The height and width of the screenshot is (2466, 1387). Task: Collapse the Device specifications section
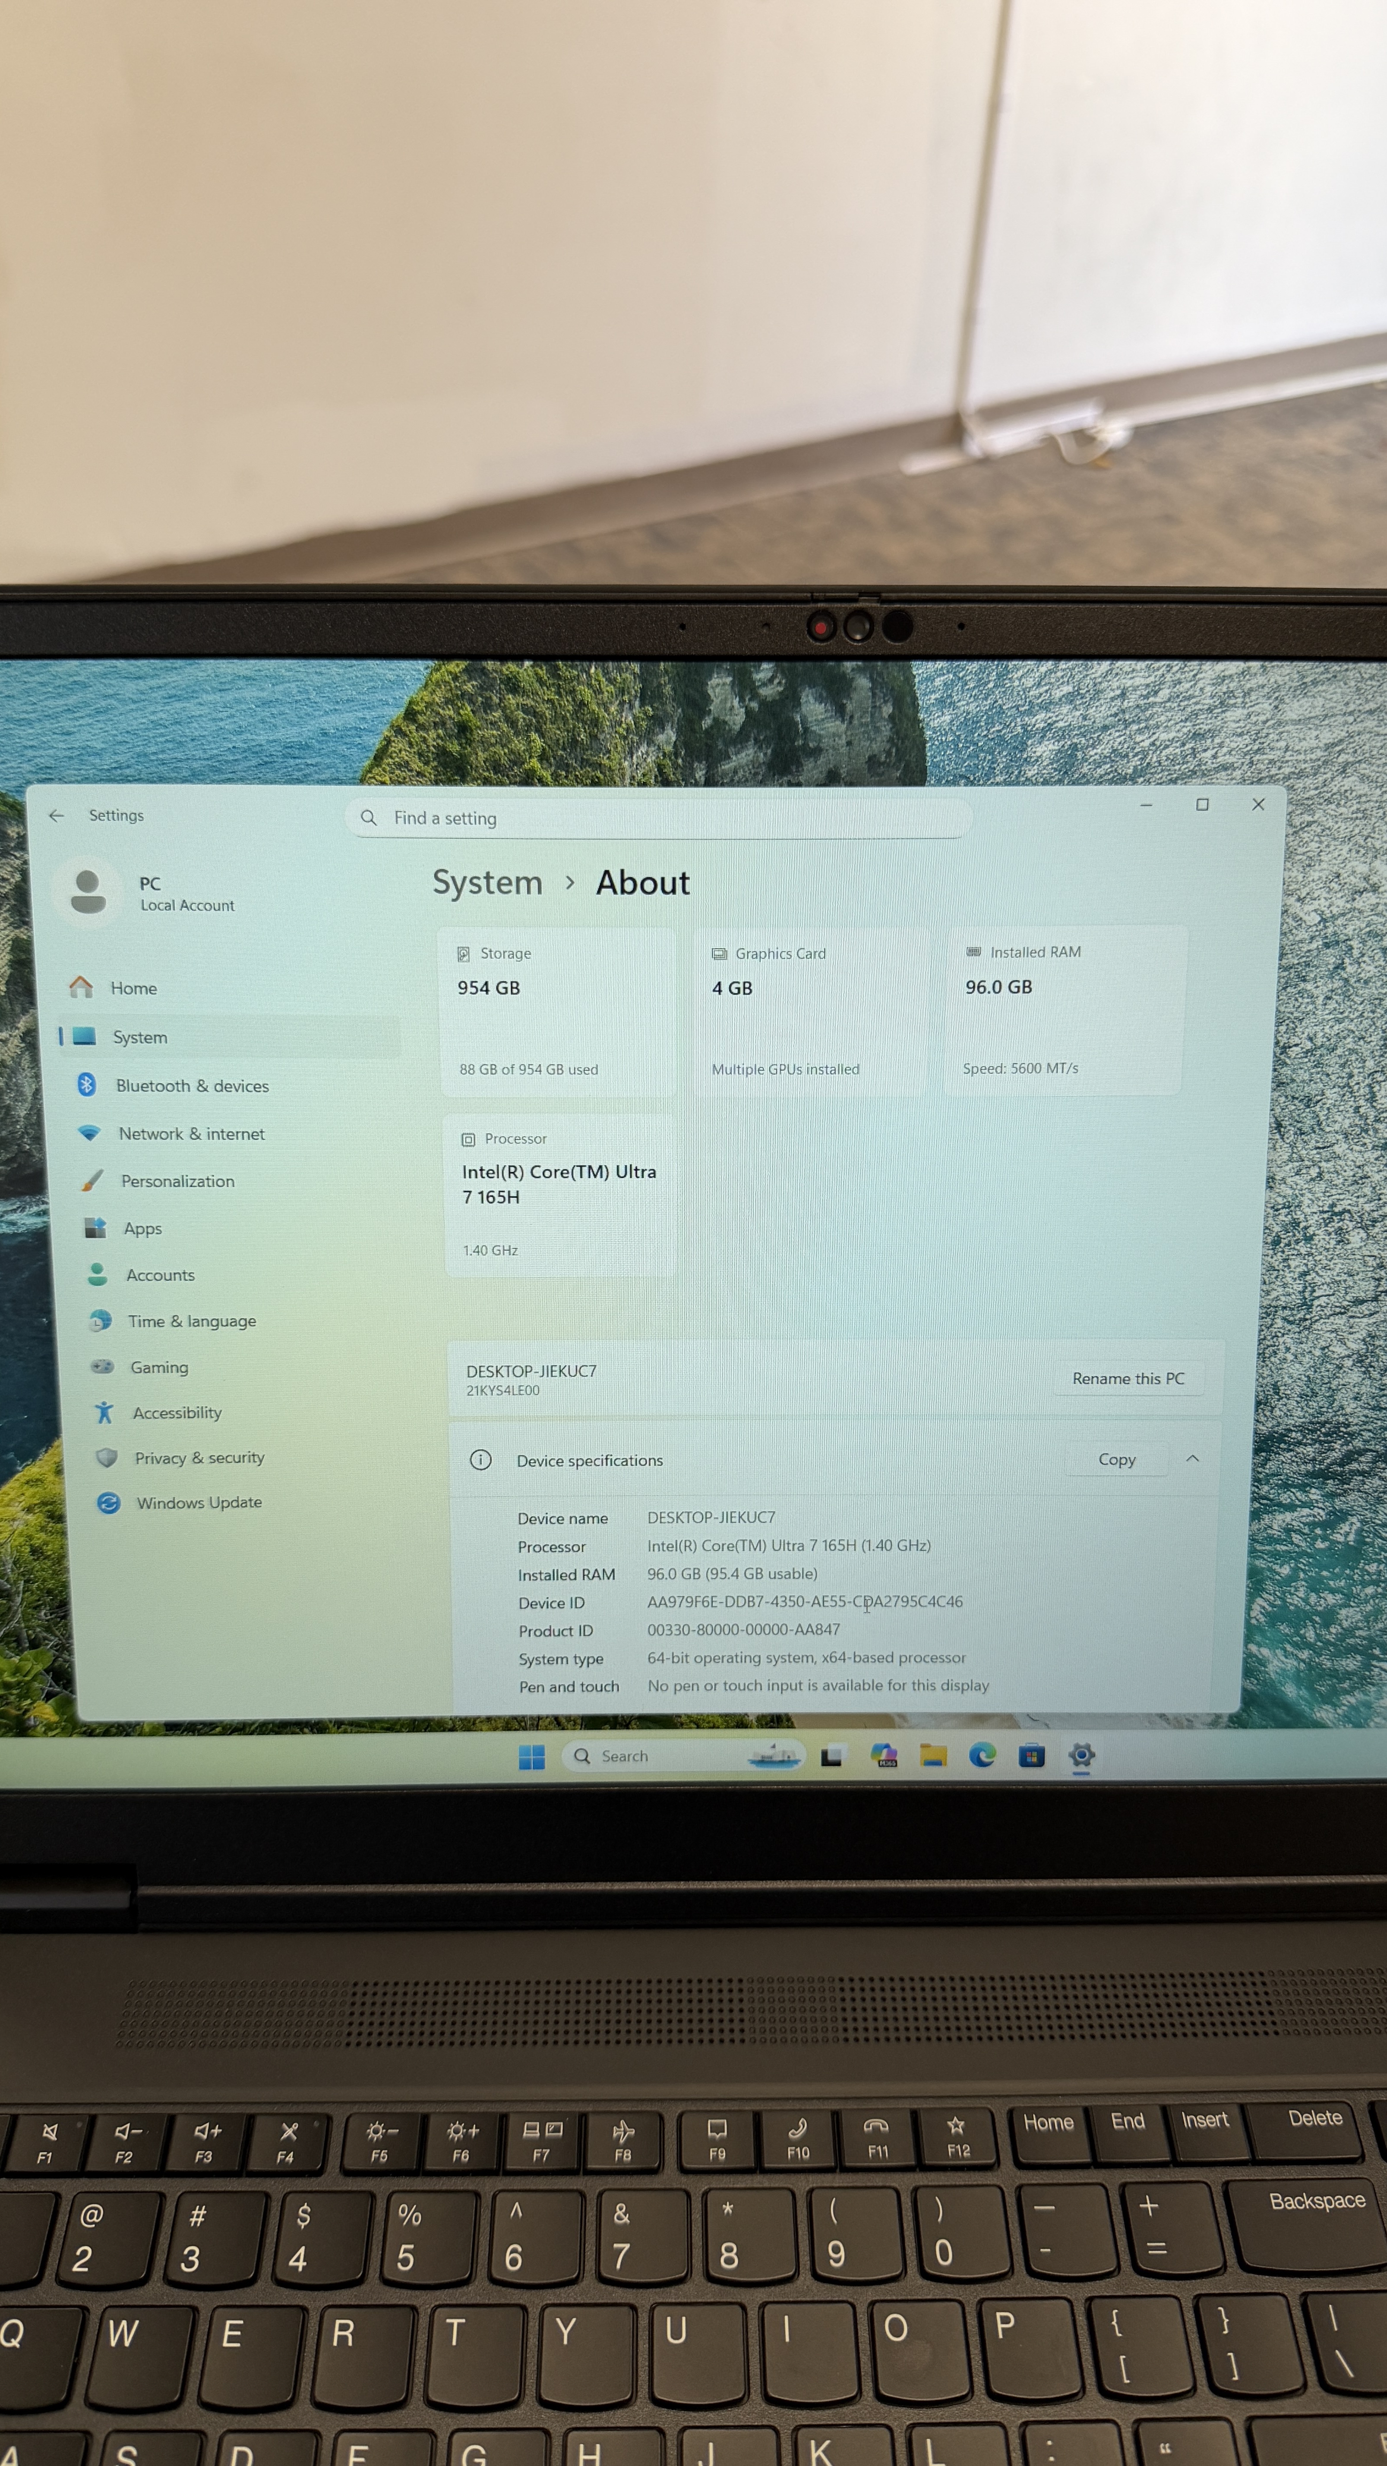(1193, 1458)
